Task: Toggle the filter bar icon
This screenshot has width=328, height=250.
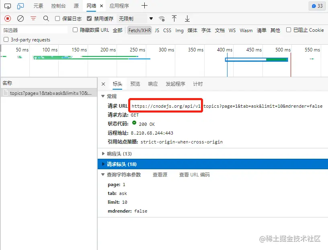Action: click(33, 18)
